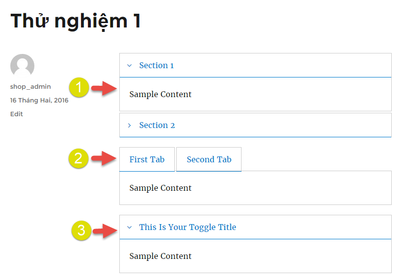Open the shop_admin author link

coord(30,86)
